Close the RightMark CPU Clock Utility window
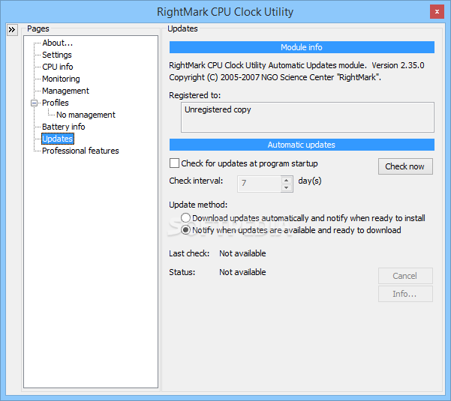 [x=437, y=12]
